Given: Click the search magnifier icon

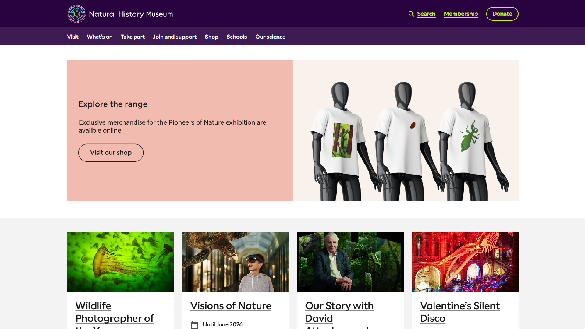Looking at the screenshot, I should click(x=411, y=14).
